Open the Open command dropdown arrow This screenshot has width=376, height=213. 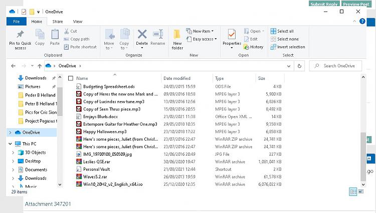tap(263, 31)
